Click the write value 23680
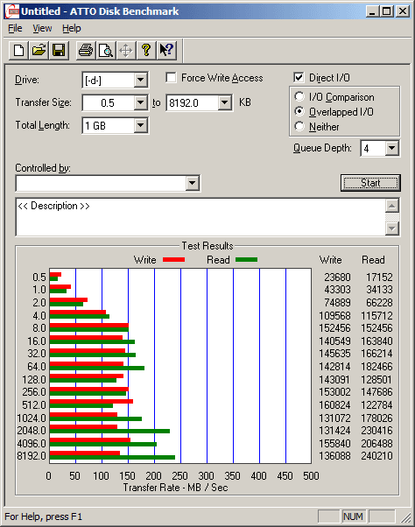 pyautogui.click(x=337, y=278)
